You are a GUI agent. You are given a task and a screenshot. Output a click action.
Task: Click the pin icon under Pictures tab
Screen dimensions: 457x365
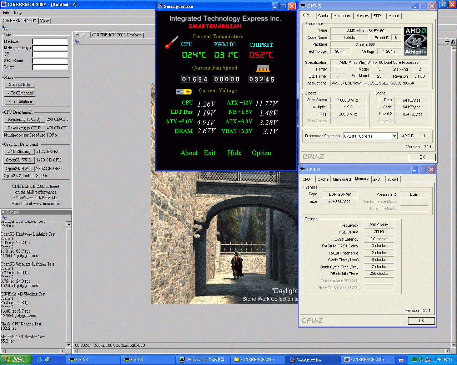[x=77, y=42]
